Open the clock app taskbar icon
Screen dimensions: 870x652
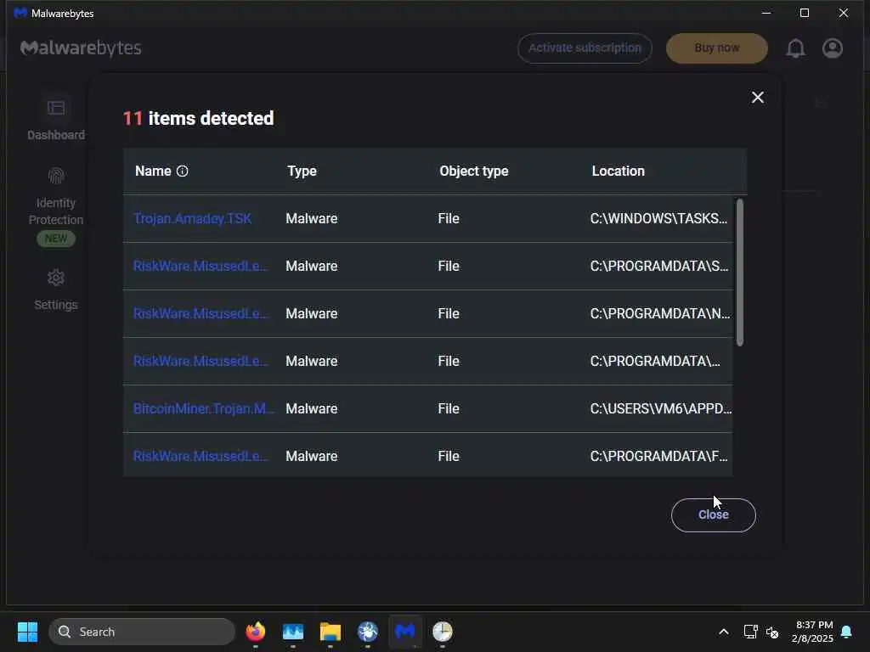[442, 632]
